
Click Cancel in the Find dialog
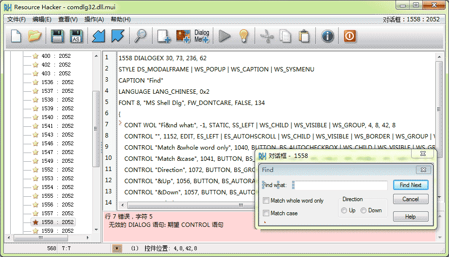(410, 199)
